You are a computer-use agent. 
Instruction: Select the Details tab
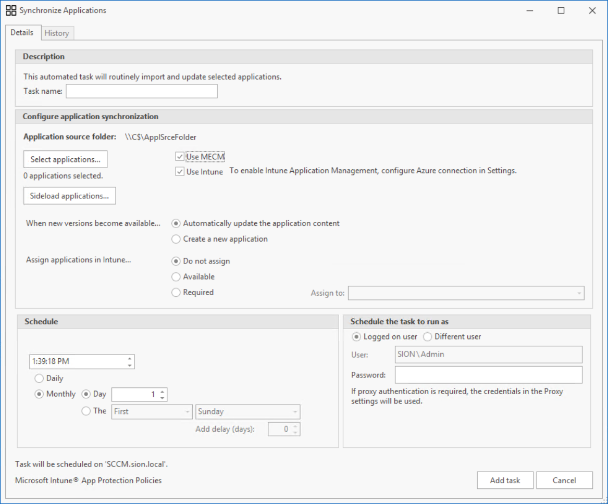[22, 32]
